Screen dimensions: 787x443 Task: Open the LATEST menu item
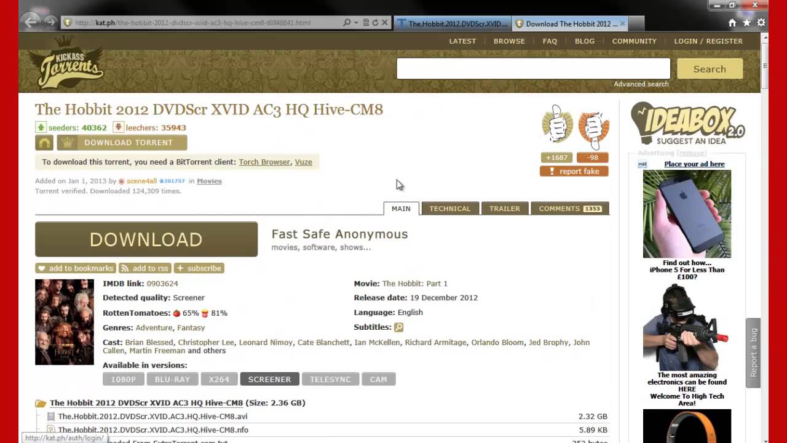tap(462, 41)
